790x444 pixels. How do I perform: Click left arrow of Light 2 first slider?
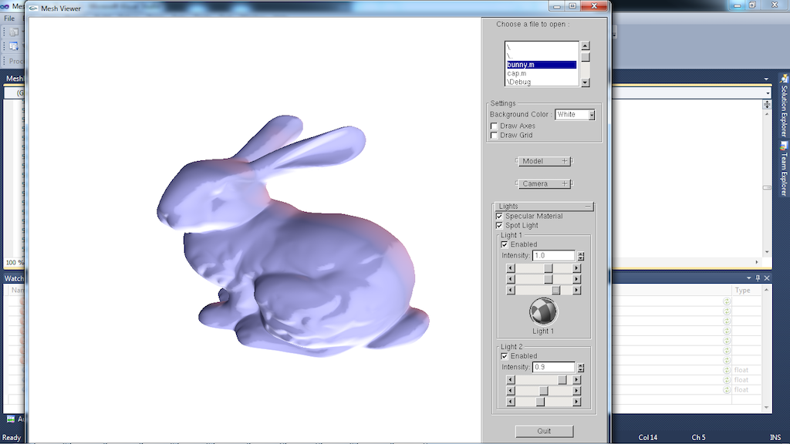[510, 380]
